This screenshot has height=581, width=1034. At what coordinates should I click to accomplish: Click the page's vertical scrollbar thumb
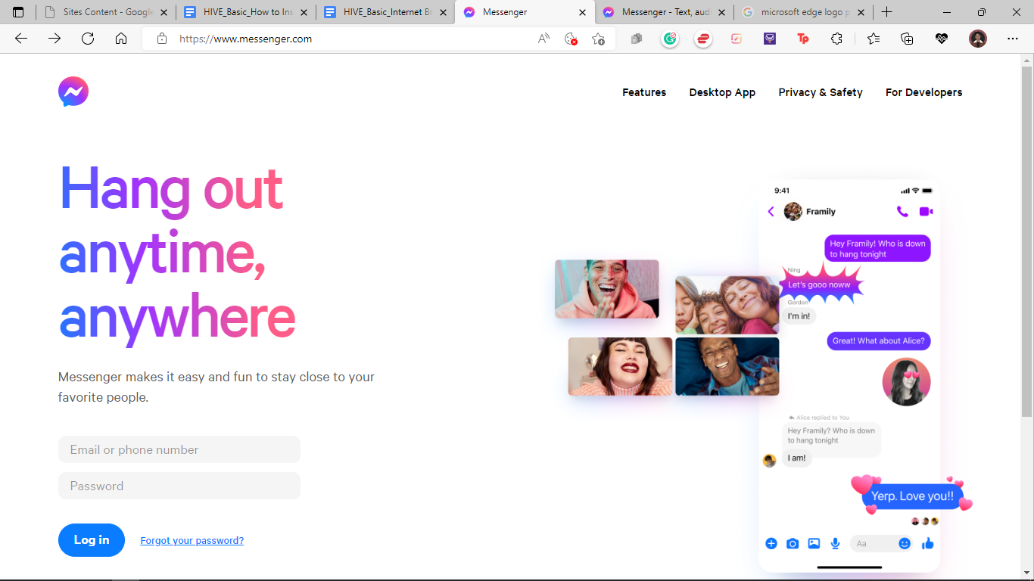pos(1027,241)
